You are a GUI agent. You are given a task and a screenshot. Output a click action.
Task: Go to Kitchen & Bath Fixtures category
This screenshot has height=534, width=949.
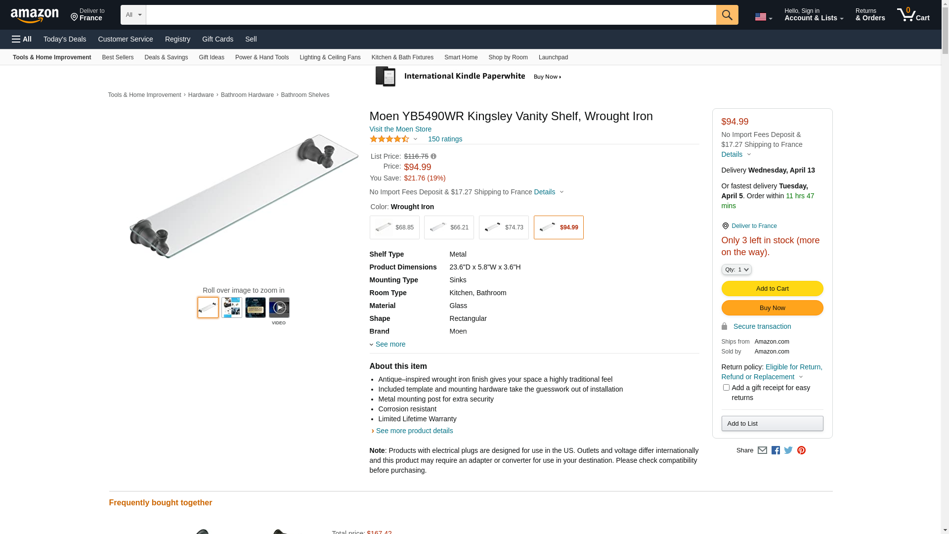click(402, 57)
